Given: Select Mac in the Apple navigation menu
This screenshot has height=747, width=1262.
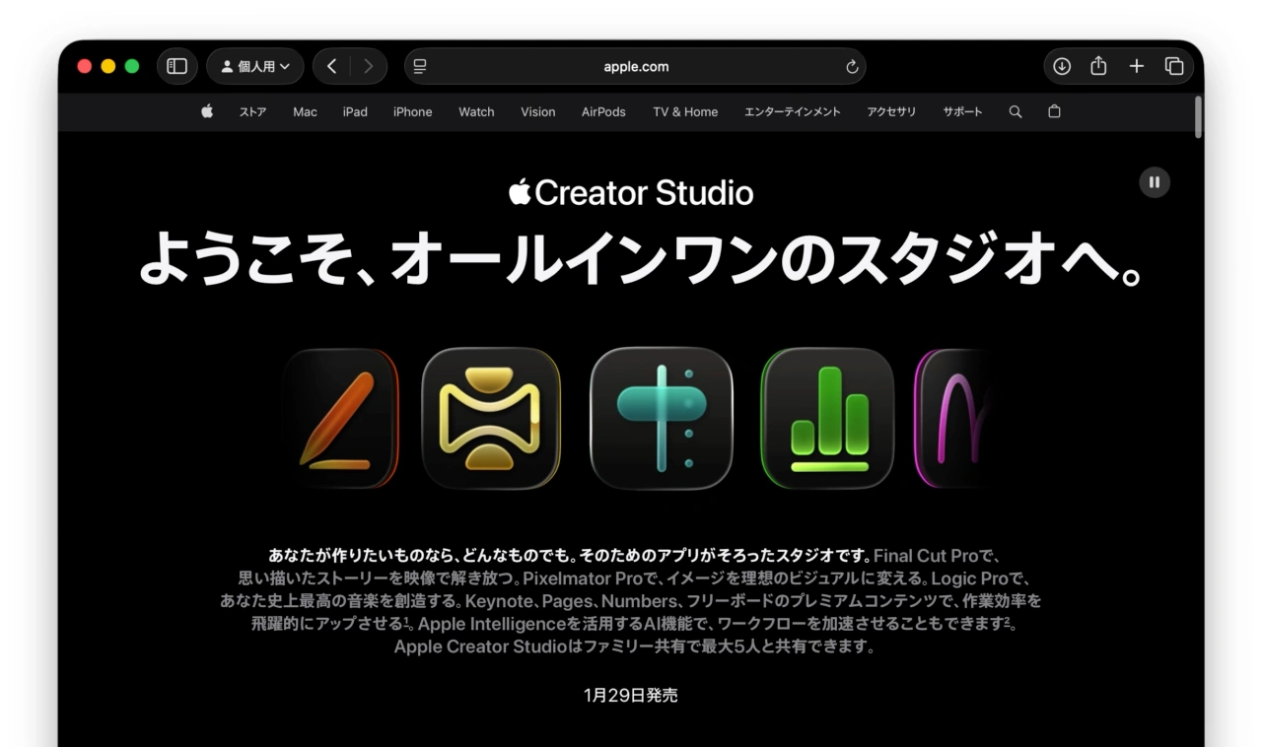Looking at the screenshot, I should [304, 111].
